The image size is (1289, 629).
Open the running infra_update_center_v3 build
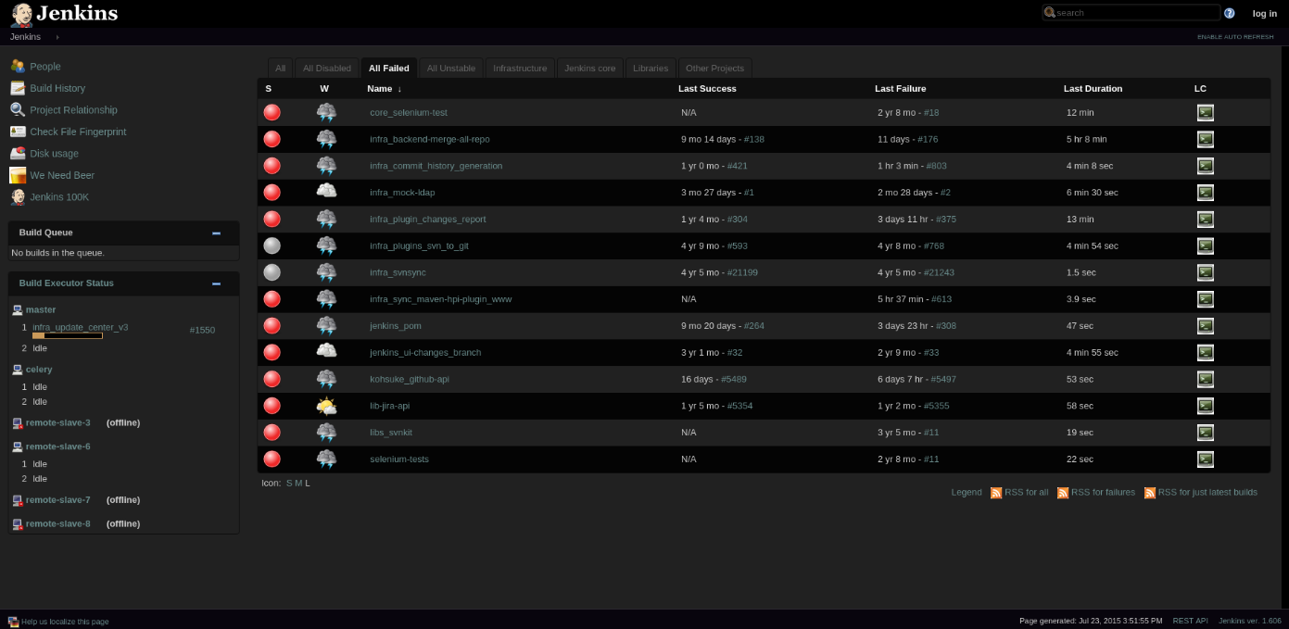click(80, 328)
